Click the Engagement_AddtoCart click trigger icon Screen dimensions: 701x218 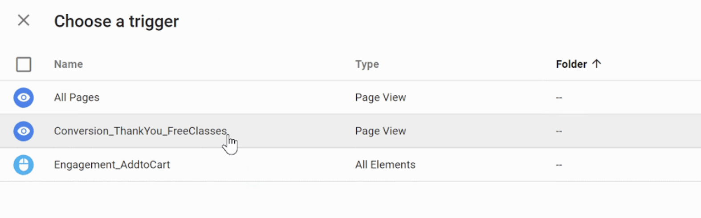pyautogui.click(x=24, y=165)
